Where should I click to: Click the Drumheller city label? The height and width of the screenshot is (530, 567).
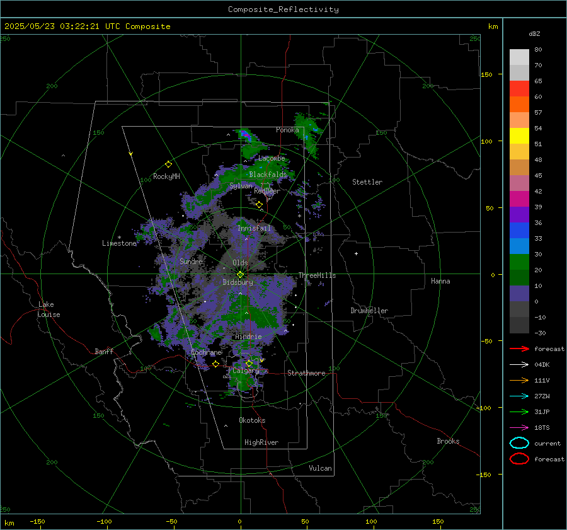pos(369,311)
